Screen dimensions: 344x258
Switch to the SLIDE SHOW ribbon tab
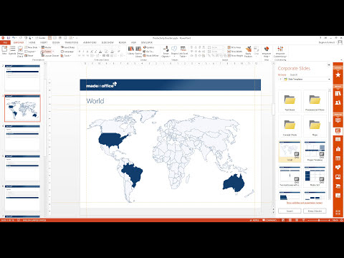point(107,42)
